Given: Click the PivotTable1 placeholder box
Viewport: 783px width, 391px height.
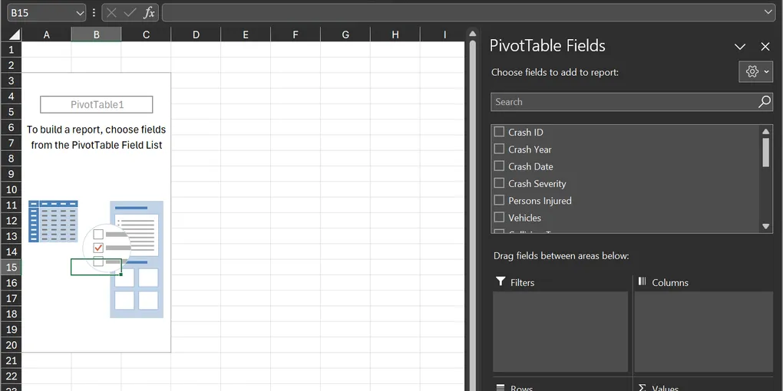Looking at the screenshot, I should [x=97, y=104].
